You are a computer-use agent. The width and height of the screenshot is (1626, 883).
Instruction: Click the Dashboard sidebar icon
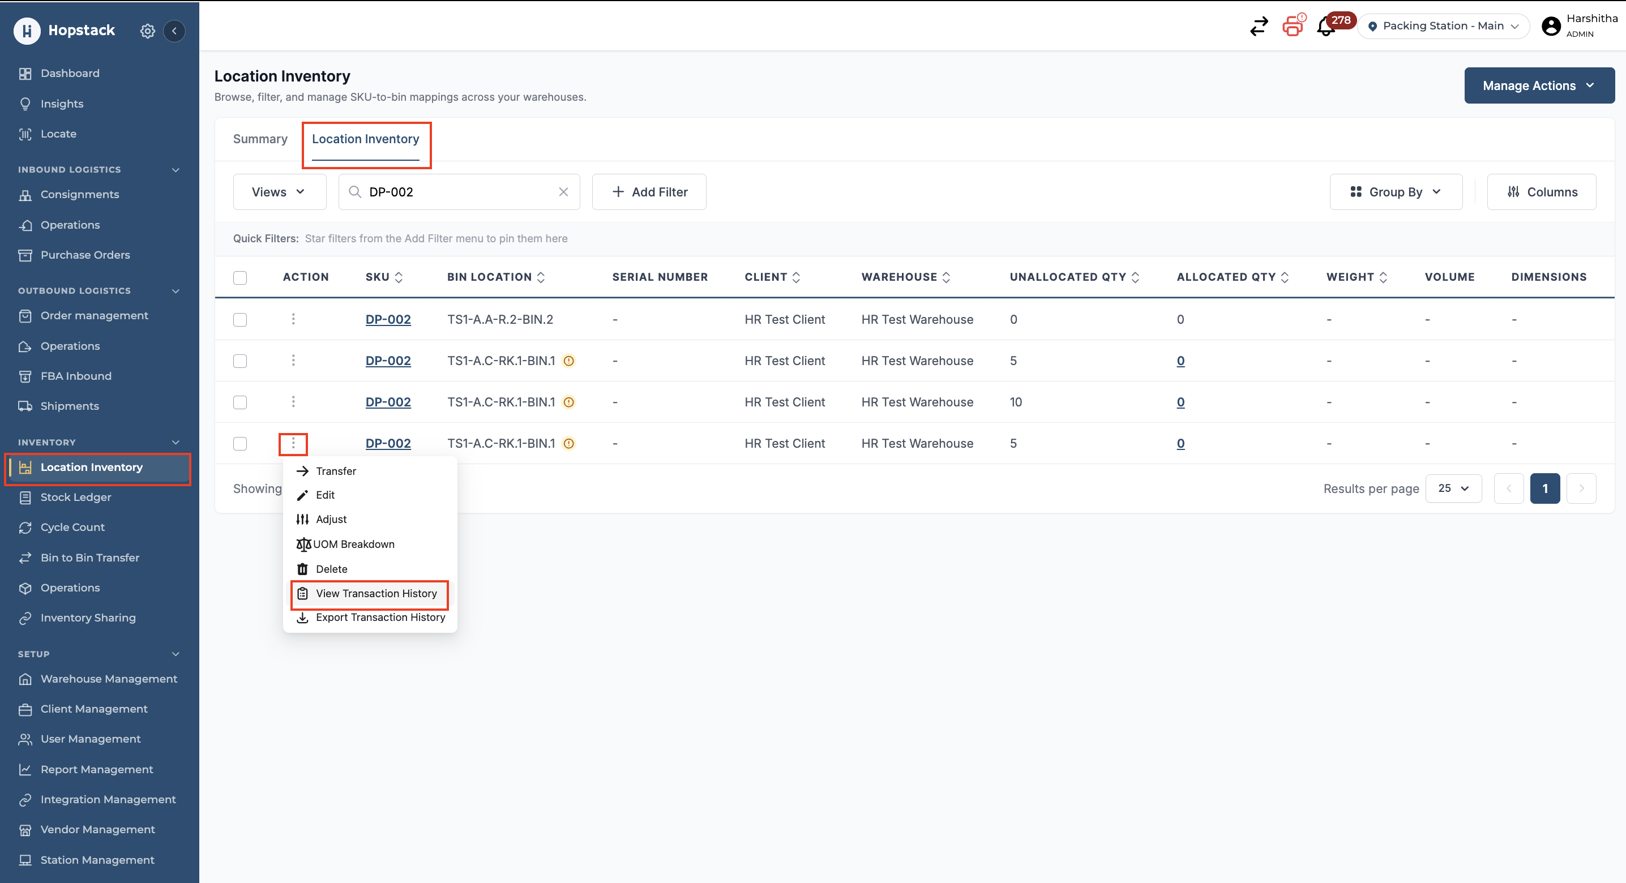tap(24, 73)
